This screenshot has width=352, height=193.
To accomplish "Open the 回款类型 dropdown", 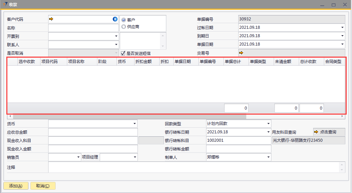I will click(268, 124).
